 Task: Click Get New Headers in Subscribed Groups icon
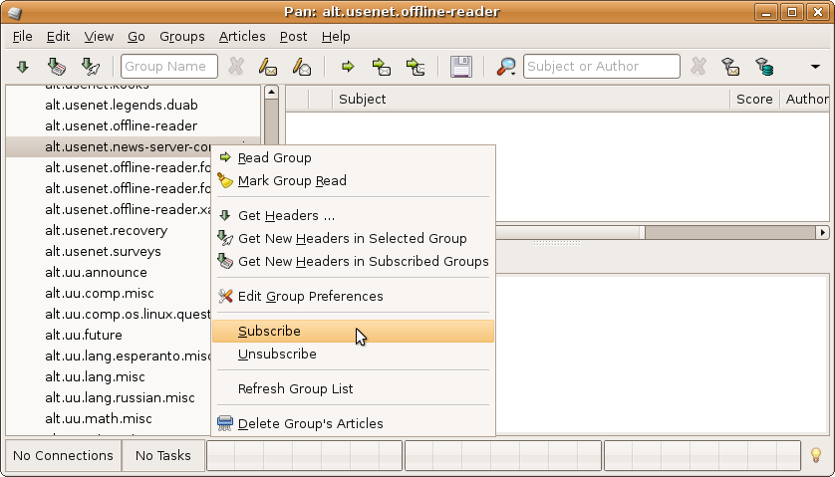coord(57,67)
